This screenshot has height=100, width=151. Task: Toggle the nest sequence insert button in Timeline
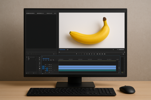[x=44, y=60]
